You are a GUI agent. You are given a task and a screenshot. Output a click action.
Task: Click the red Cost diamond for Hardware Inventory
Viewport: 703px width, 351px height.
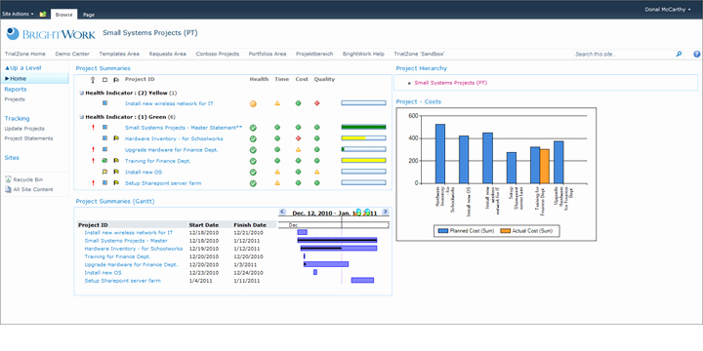[x=298, y=138]
